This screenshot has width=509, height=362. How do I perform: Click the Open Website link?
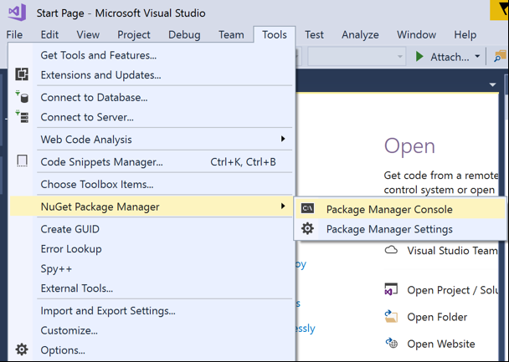point(441,344)
